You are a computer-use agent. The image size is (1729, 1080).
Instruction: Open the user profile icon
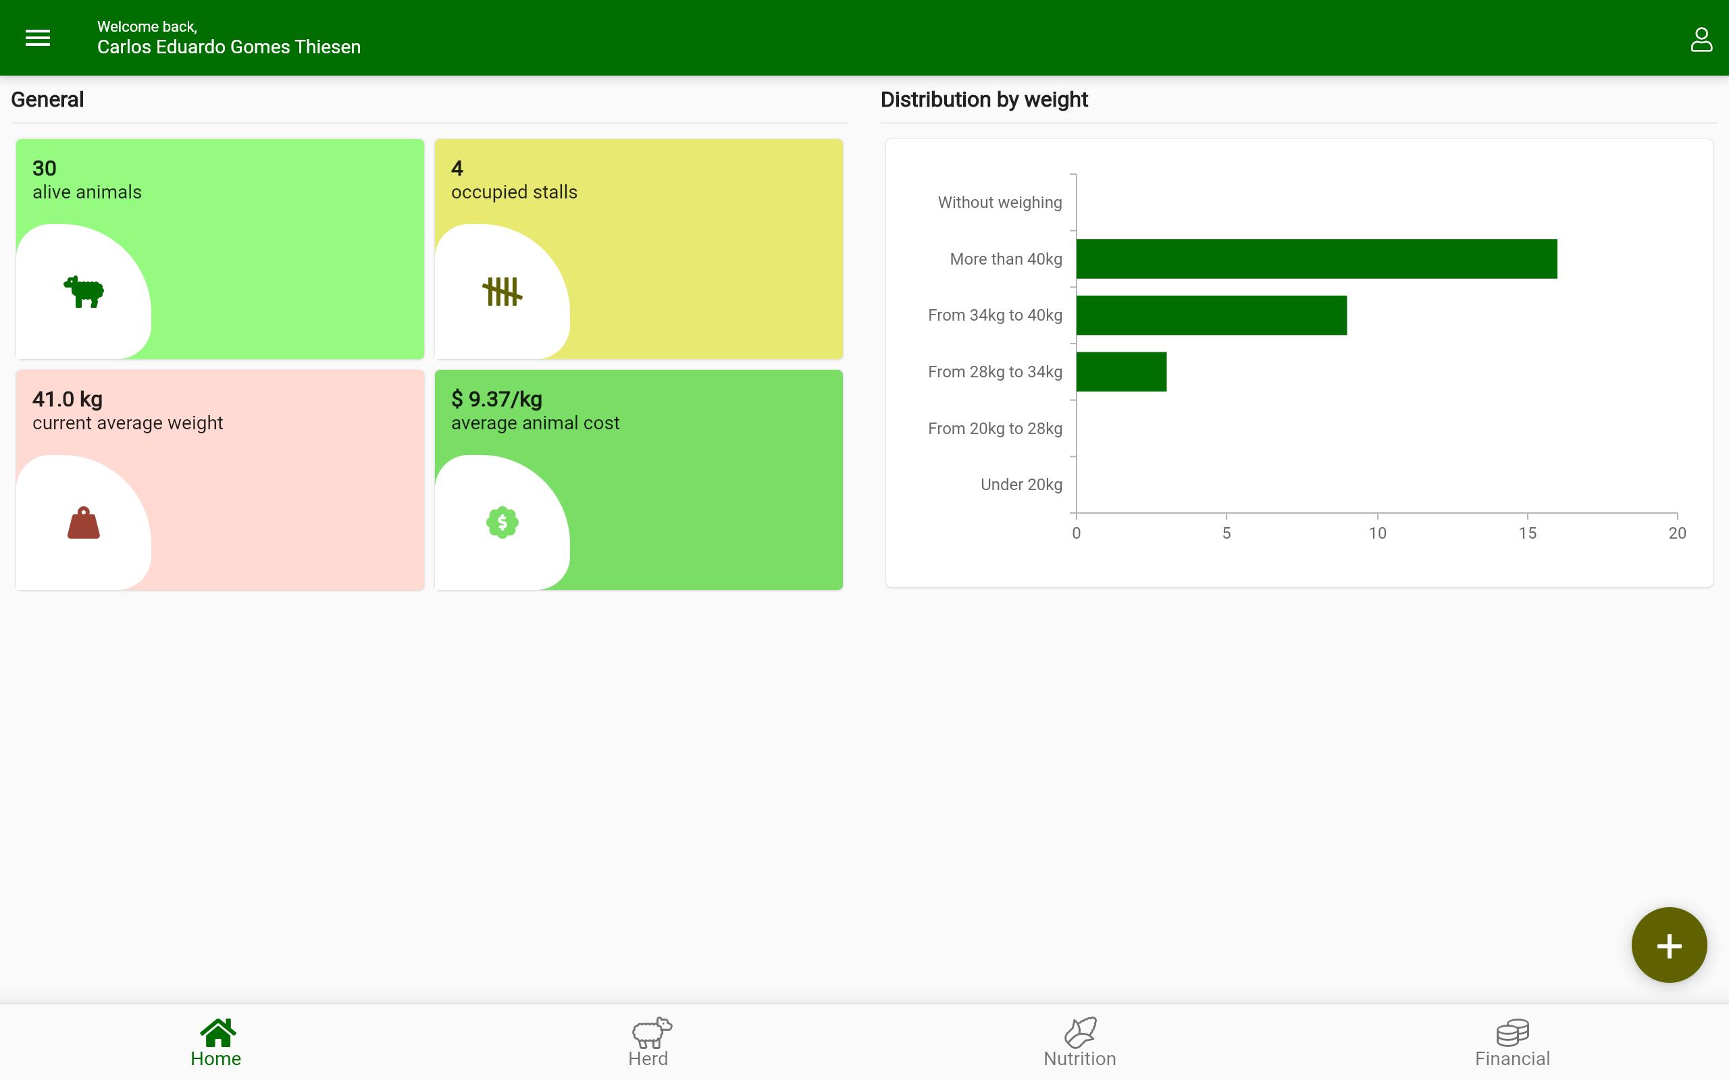click(1701, 39)
